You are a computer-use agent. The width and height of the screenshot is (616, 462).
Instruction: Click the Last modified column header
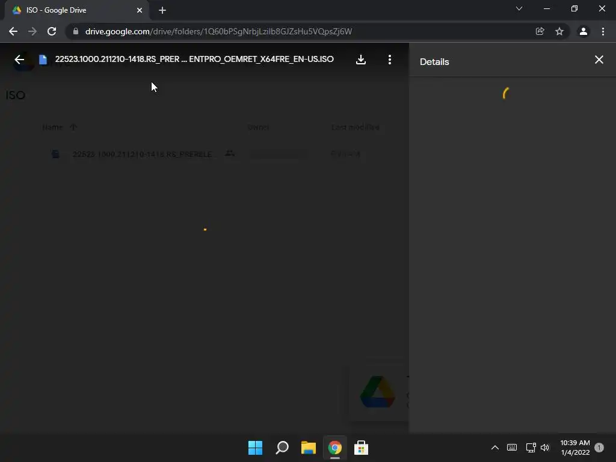(x=355, y=128)
